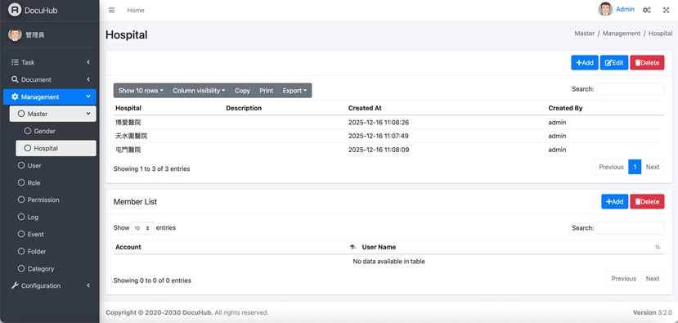678x323 pixels.
Task: Click the Member List Delete button
Action: click(x=647, y=201)
